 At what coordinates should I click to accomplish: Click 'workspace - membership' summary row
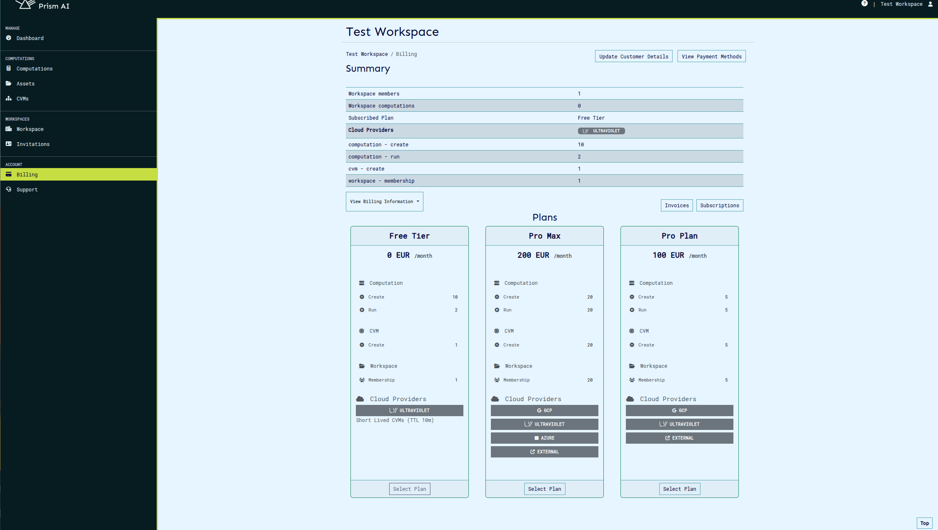tap(544, 181)
